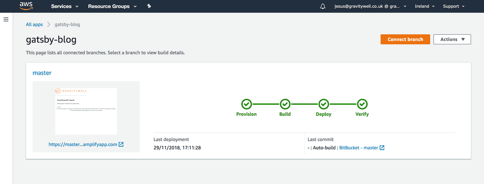Open the BitBucket - master commit link
484x184 pixels.
[358, 148]
